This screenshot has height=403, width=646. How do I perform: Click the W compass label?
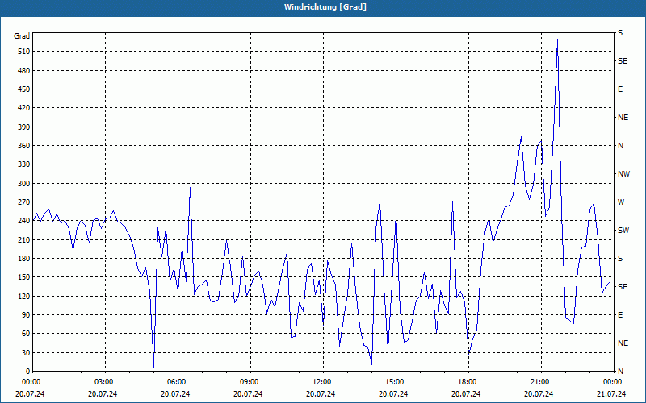pos(621,202)
